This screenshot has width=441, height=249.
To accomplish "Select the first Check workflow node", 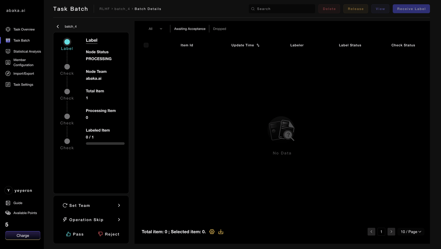I will [67, 67].
